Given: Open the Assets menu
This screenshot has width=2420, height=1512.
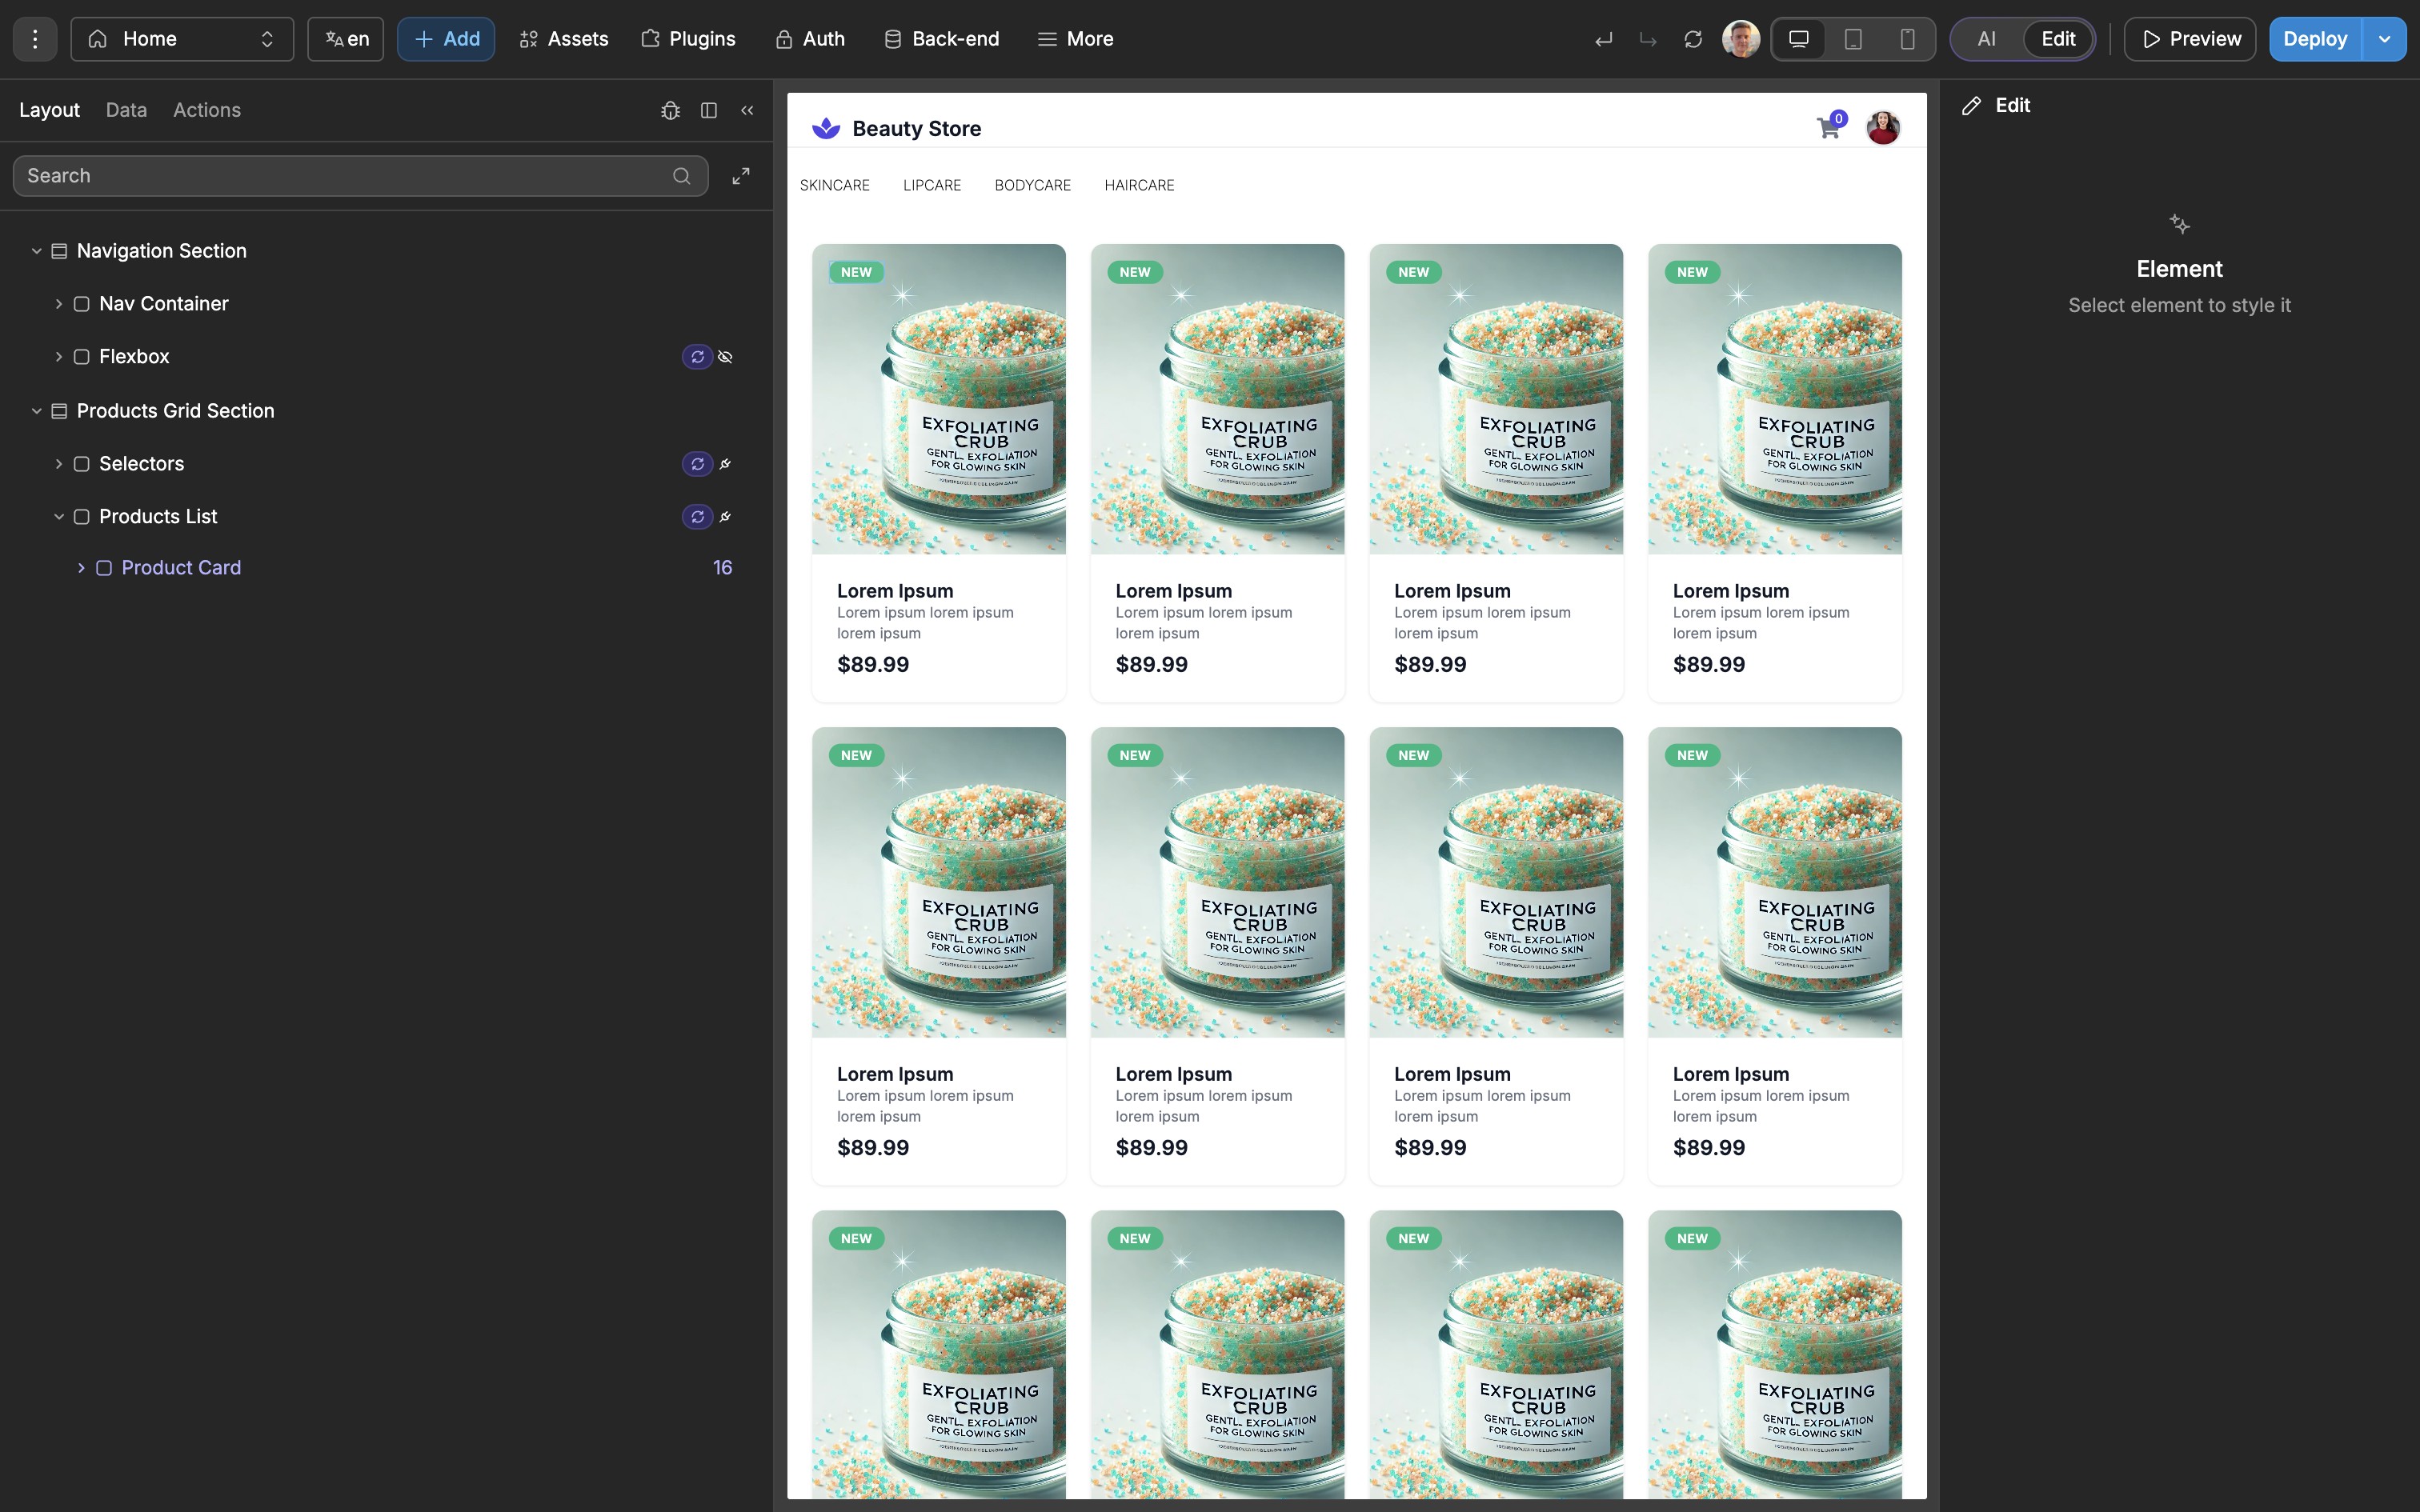Looking at the screenshot, I should pos(564,39).
